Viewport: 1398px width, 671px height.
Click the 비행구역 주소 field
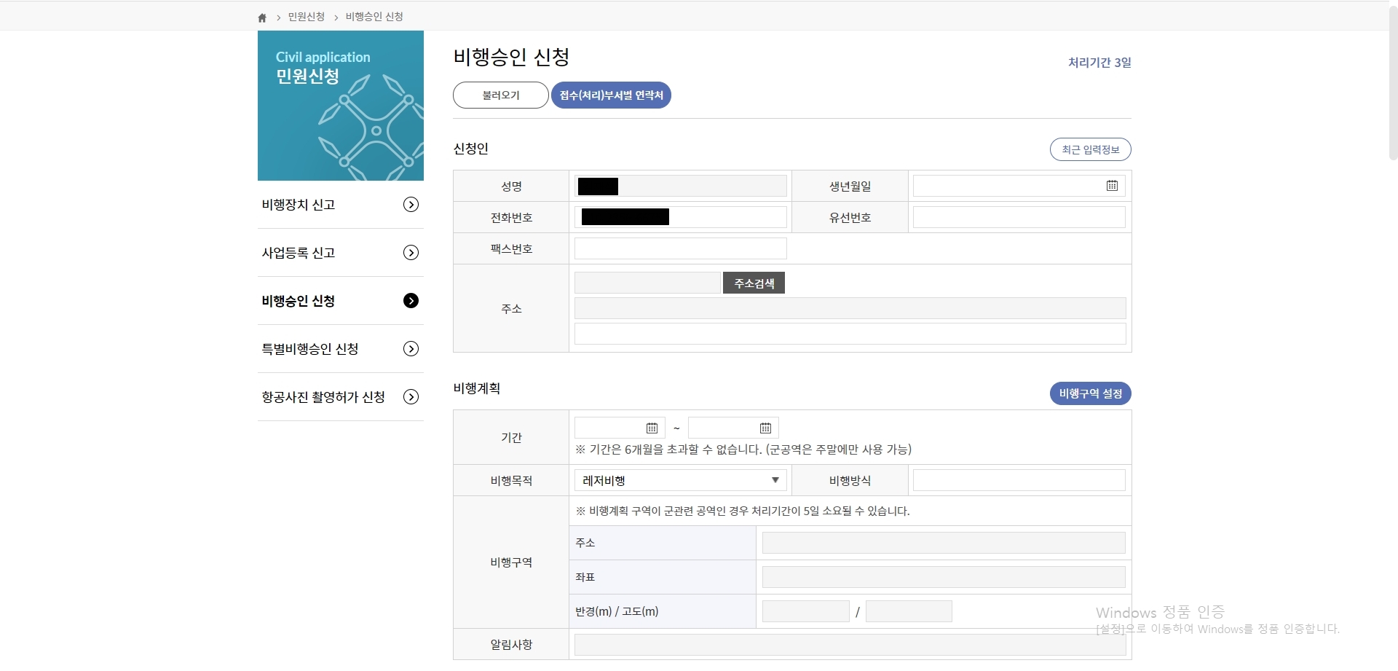pos(944,543)
